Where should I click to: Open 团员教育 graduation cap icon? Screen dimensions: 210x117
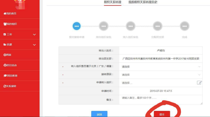[x=5, y=76]
